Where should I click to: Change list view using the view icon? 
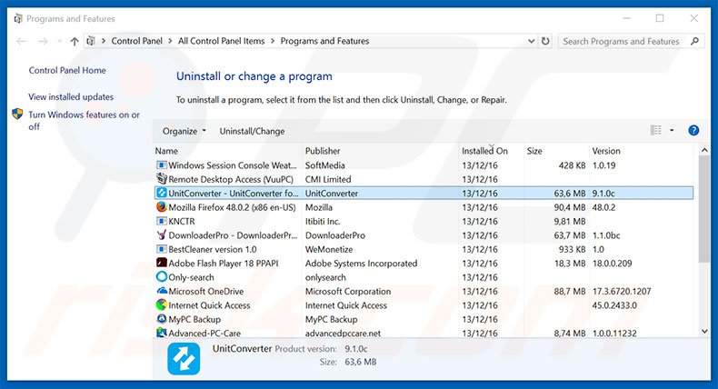[x=655, y=131]
